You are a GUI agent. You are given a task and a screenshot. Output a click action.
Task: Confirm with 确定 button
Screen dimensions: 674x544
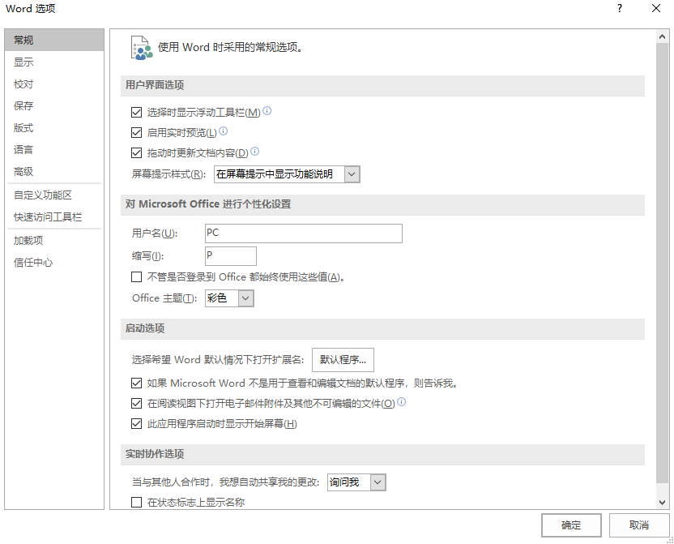[571, 525]
